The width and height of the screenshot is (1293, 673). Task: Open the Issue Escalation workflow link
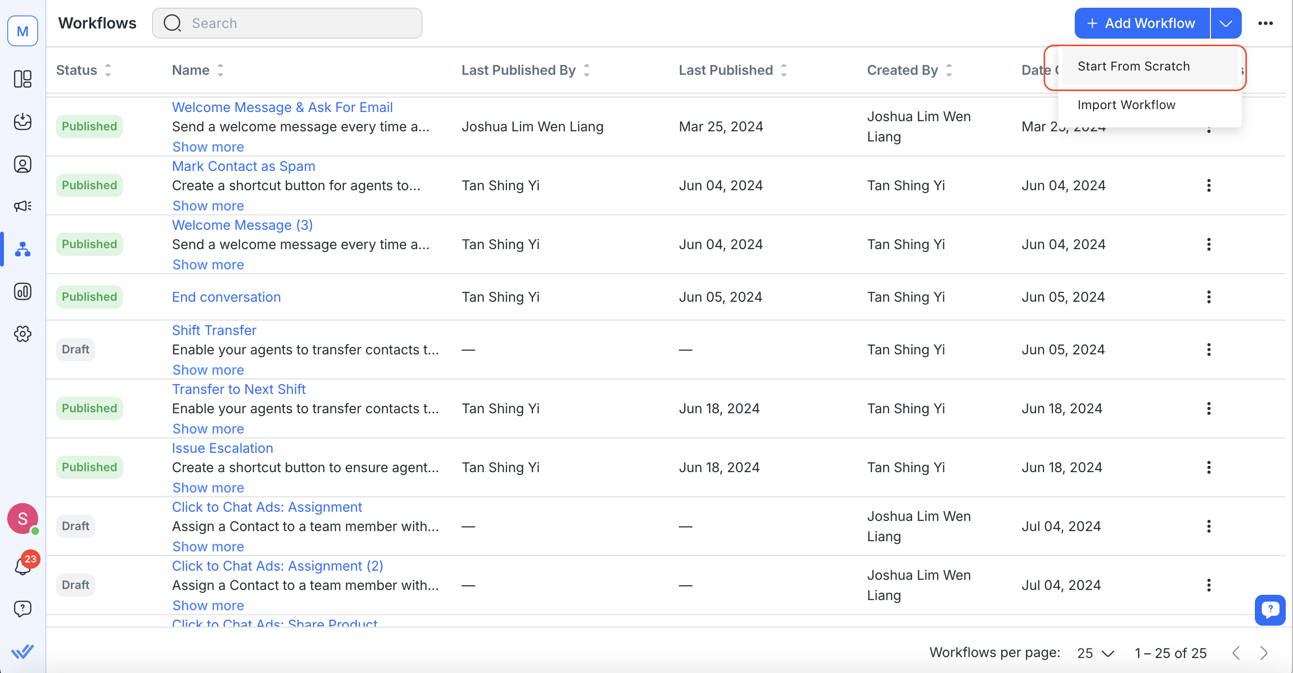223,448
